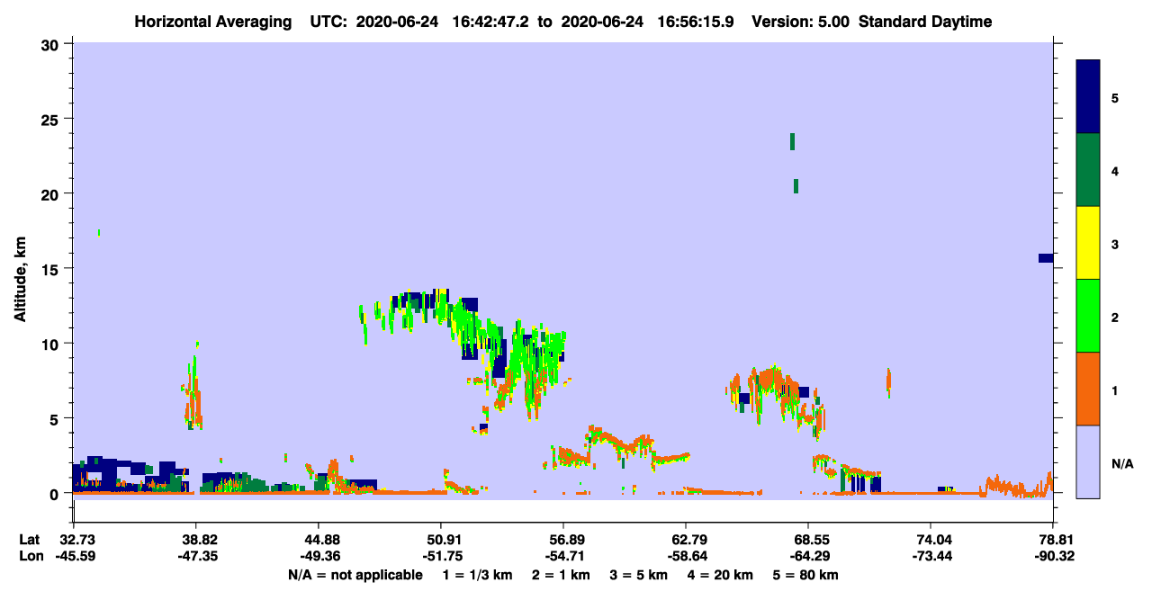The height and width of the screenshot is (600, 1170).
Task: Click the colorbar label '4'
Action: tap(1115, 171)
